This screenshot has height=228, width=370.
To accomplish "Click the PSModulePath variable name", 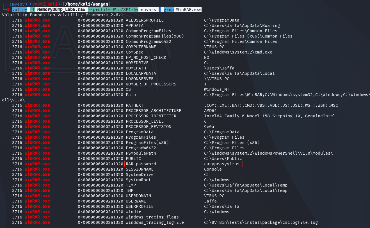I will (x=141, y=153).
